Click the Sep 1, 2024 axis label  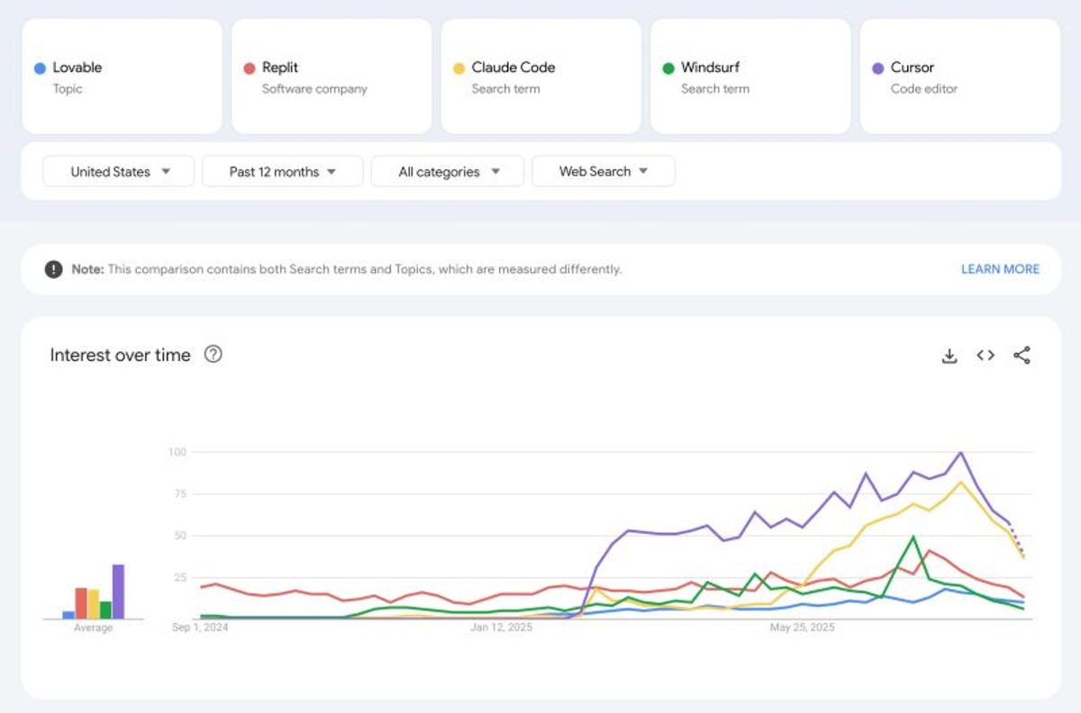click(x=200, y=627)
